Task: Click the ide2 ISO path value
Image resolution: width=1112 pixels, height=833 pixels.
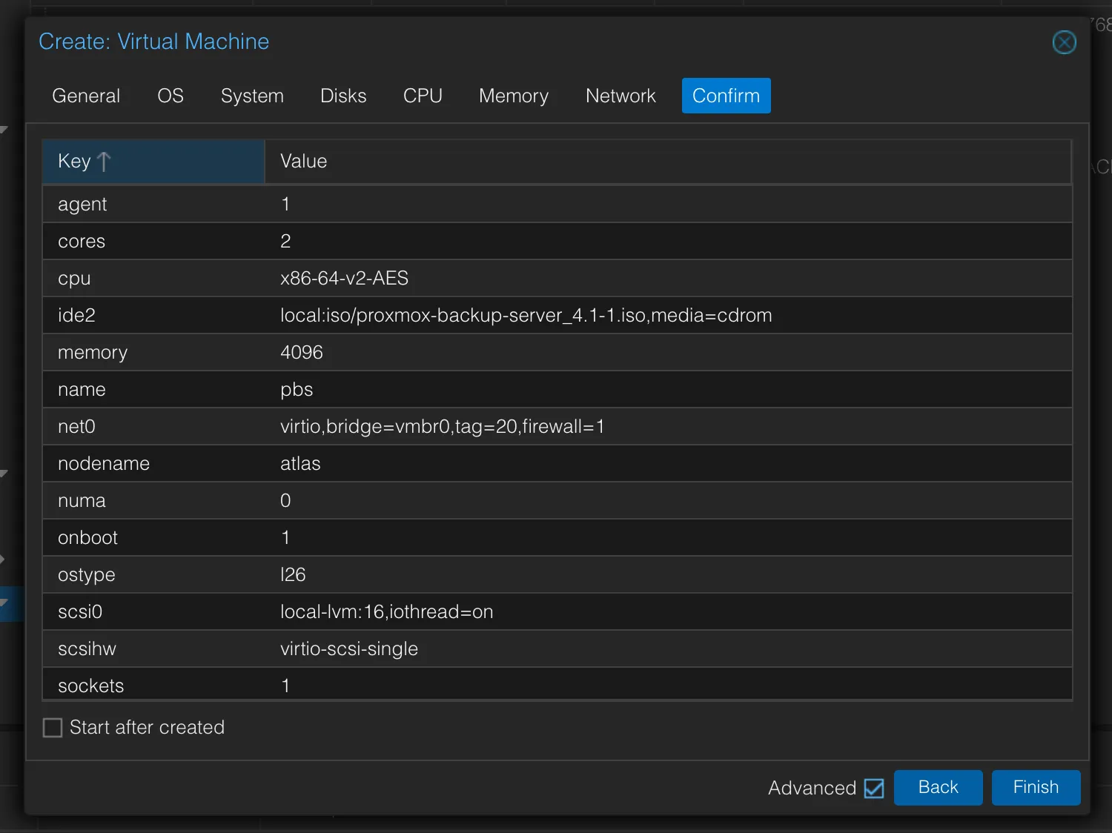Action: 526,316
